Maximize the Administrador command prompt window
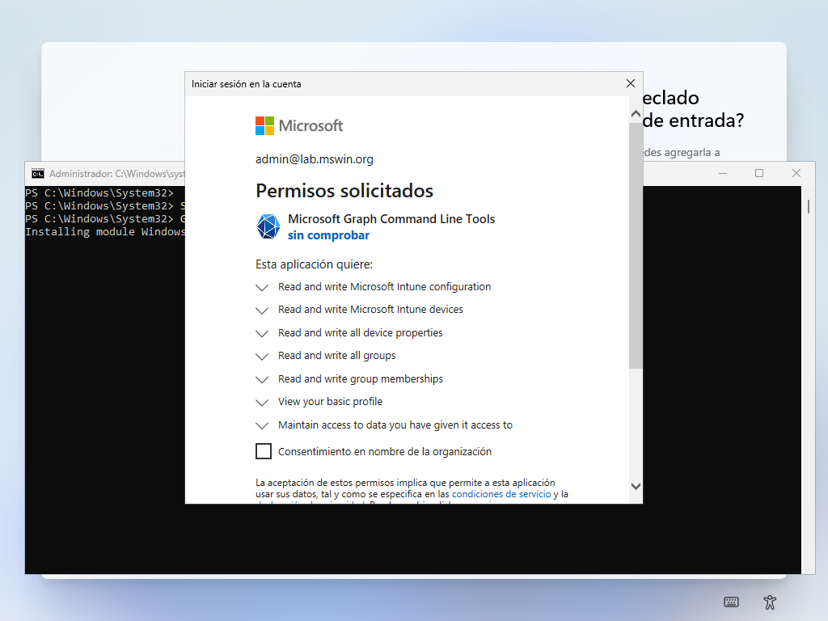 coord(759,173)
